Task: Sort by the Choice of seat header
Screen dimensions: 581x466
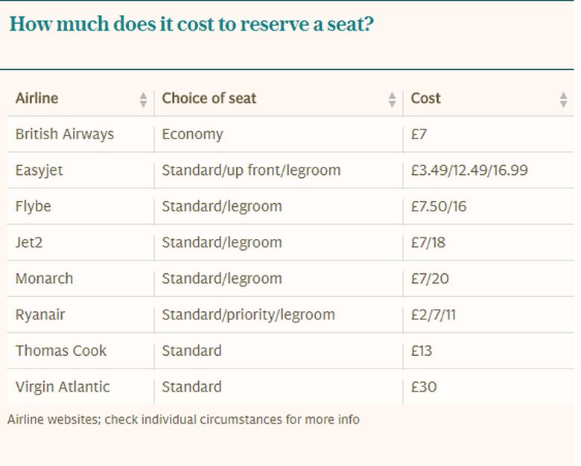Action: click(209, 98)
